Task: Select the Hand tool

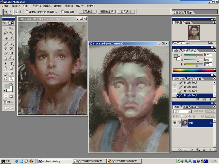Action: point(6,79)
